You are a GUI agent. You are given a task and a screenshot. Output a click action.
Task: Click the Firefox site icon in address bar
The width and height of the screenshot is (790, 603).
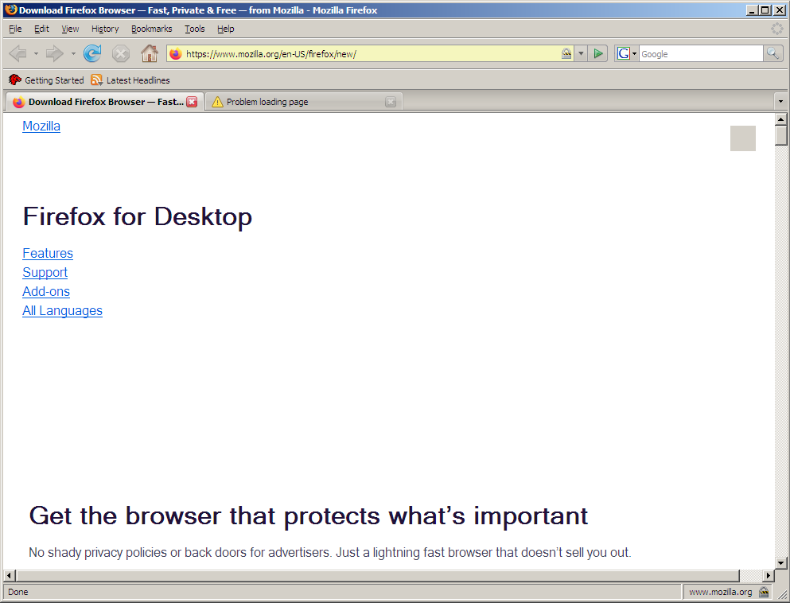175,53
